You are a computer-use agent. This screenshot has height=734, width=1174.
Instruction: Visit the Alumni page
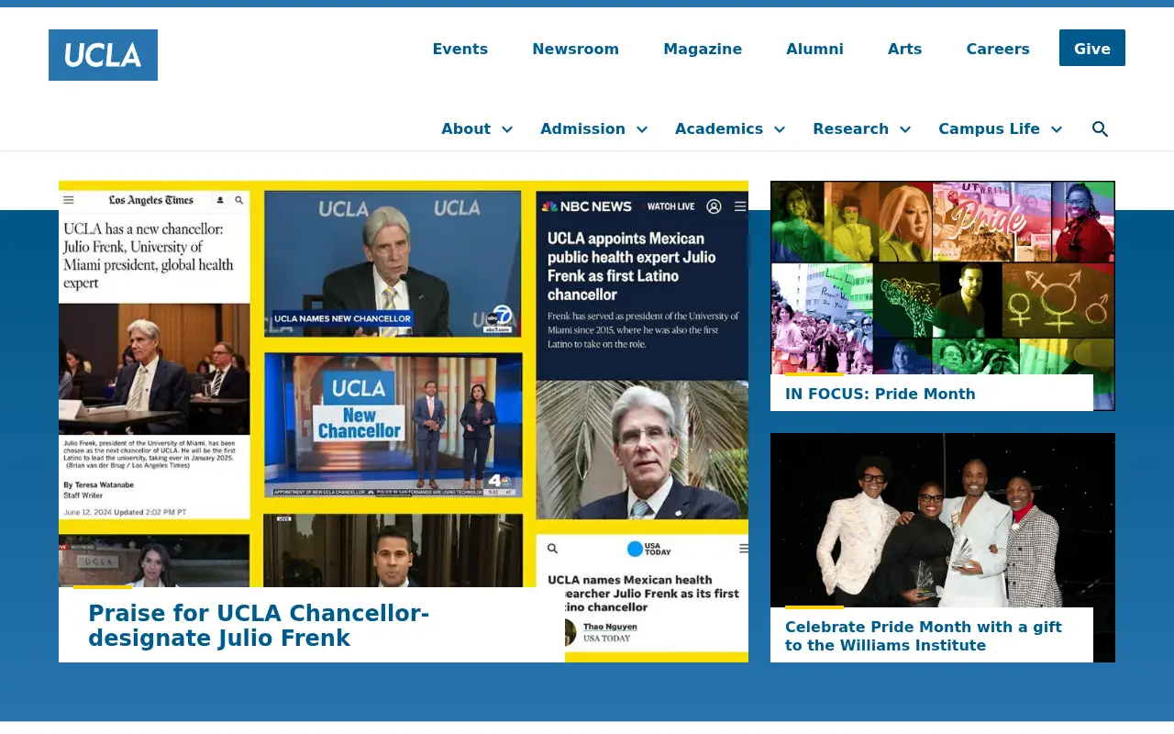click(814, 49)
